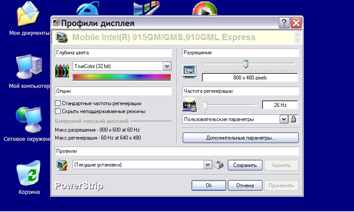Open the Корзина recycle bin icon
This screenshot has height=212, width=354.
point(29,174)
